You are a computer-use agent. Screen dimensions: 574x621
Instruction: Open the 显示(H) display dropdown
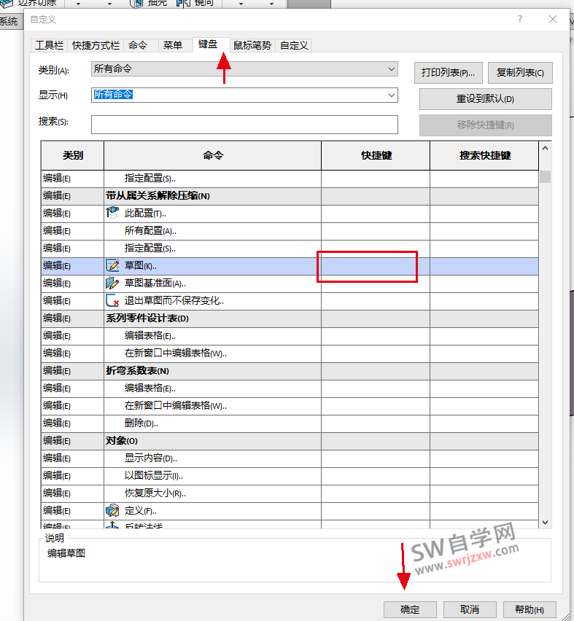pyautogui.click(x=244, y=95)
